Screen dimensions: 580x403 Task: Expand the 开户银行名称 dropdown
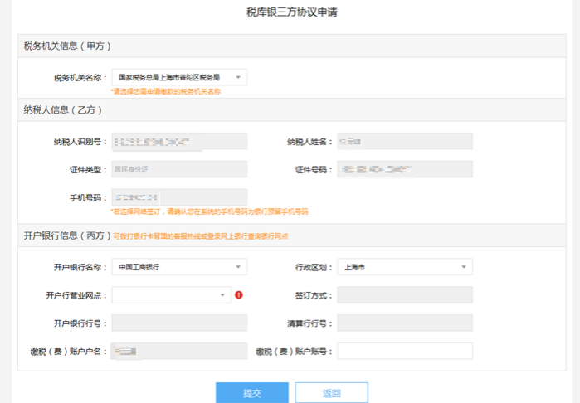click(179, 267)
